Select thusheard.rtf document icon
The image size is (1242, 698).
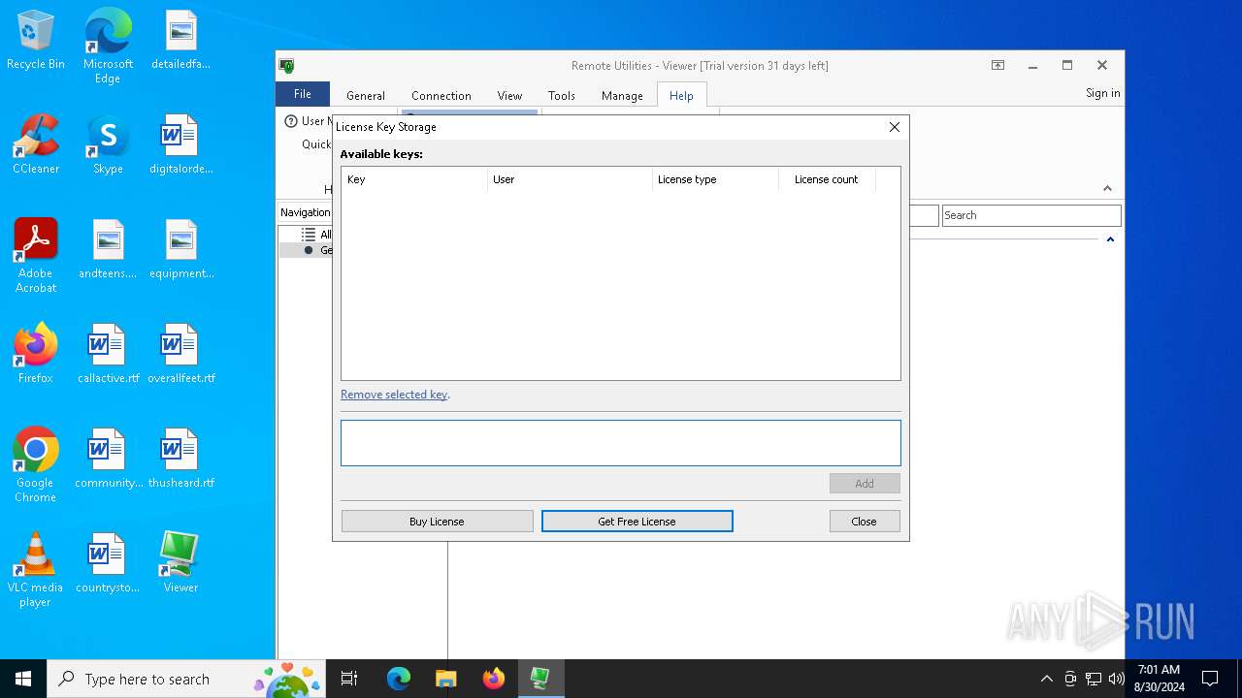tap(180, 459)
